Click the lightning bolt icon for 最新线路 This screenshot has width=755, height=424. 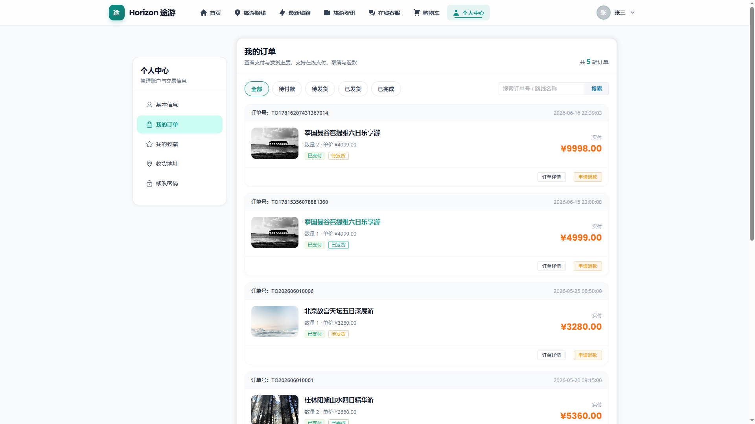pyautogui.click(x=282, y=13)
